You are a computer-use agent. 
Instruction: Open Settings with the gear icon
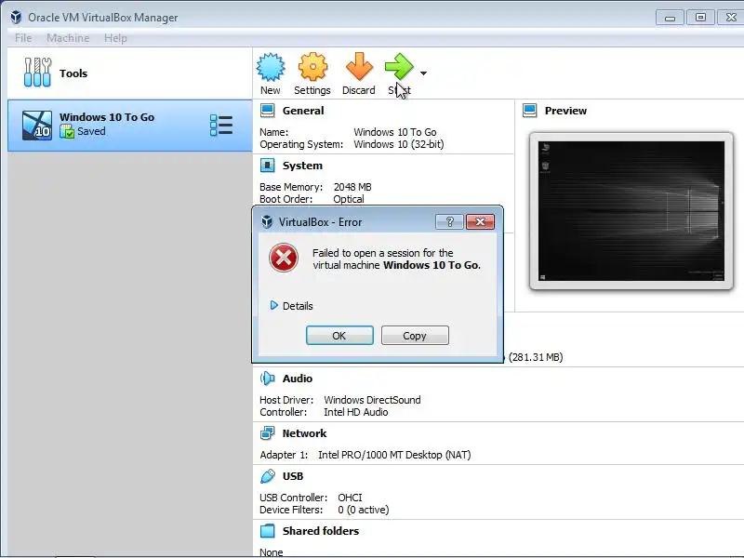click(312, 67)
